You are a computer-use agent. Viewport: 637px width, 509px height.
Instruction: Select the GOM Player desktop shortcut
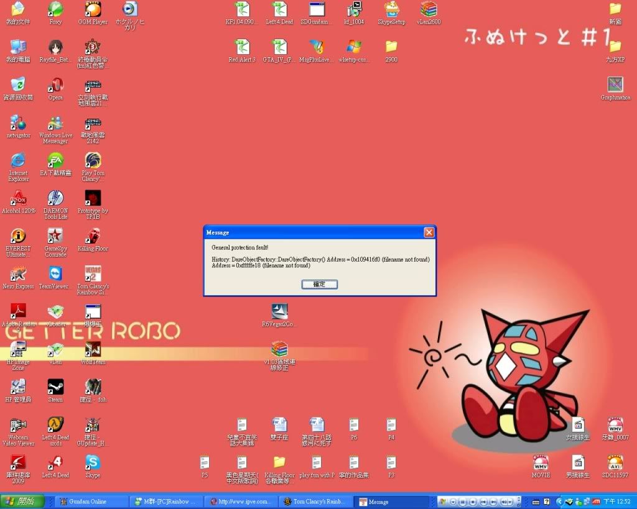93,10
